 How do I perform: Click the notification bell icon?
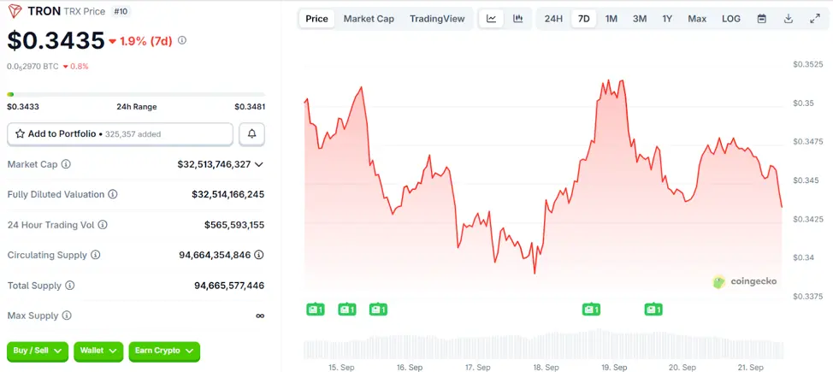[x=252, y=134]
